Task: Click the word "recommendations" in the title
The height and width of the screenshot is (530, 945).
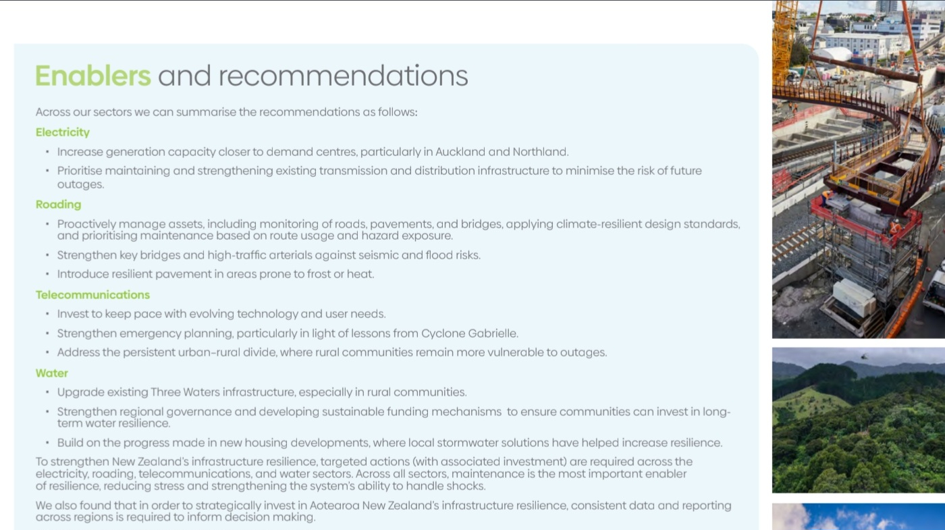Action: coord(343,76)
